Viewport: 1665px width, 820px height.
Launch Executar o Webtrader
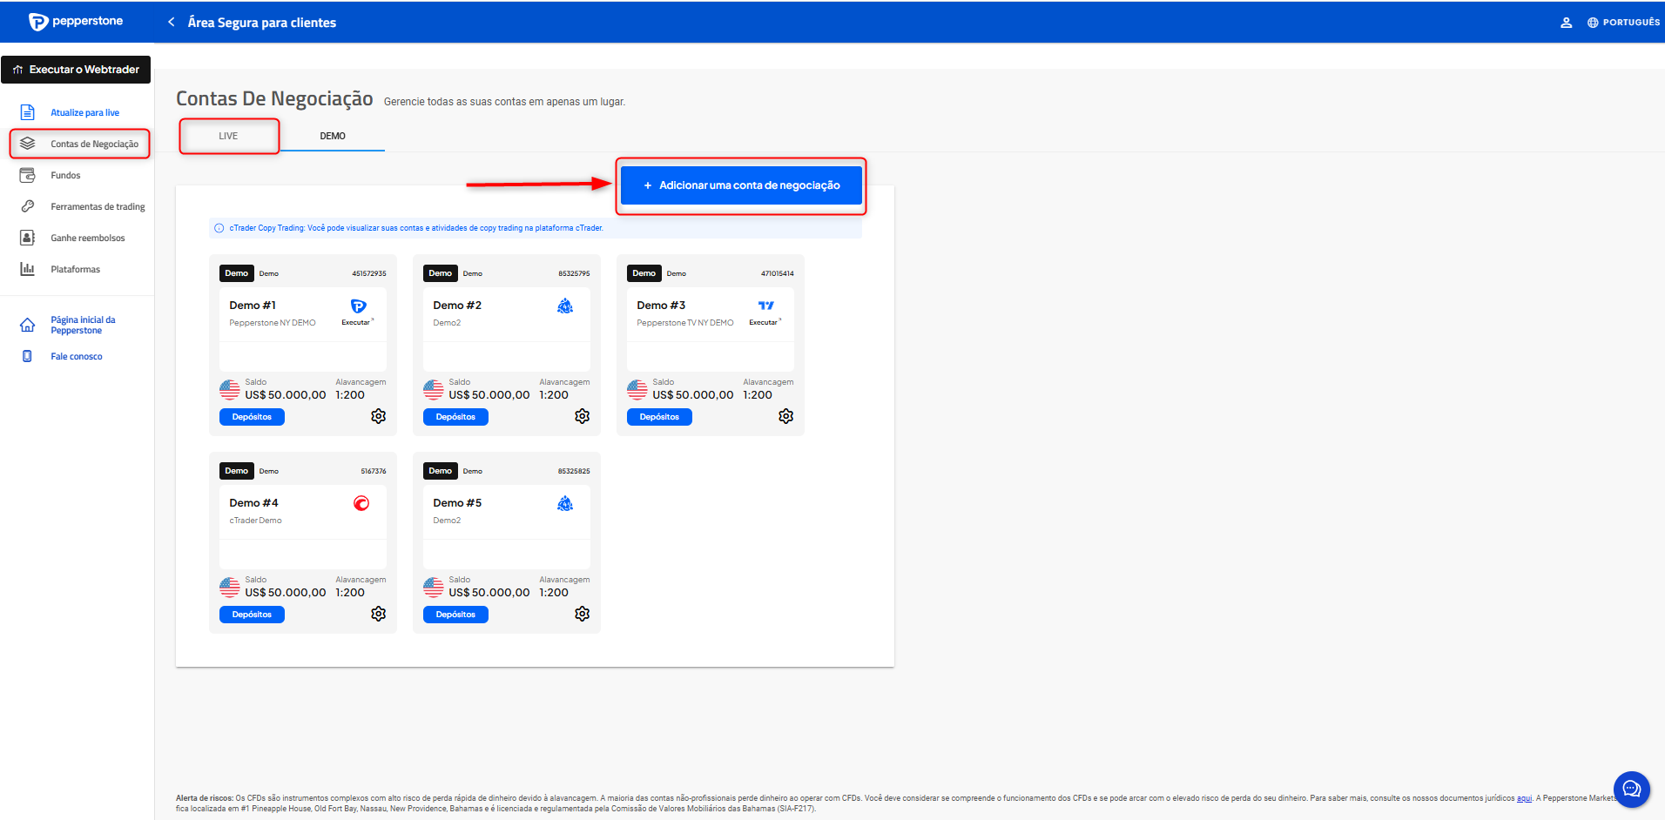click(x=76, y=70)
